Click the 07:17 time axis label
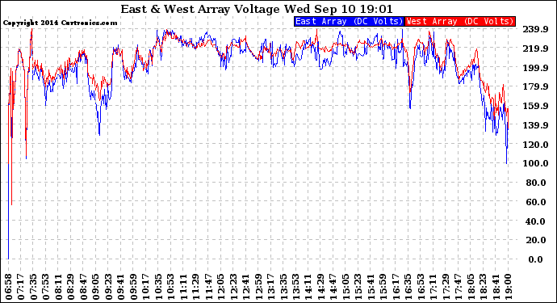The width and height of the screenshot is (557, 303). [x=21, y=287]
